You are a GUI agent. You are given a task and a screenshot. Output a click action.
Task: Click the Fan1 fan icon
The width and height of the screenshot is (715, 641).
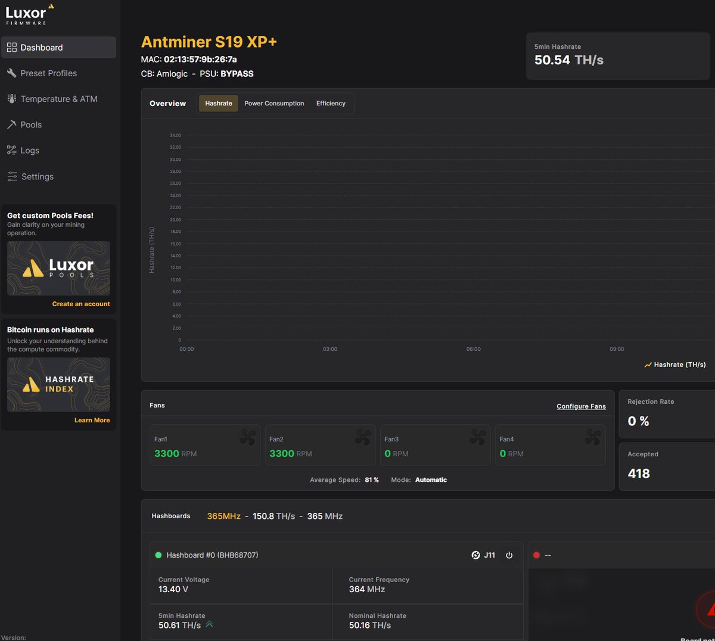coord(248,437)
